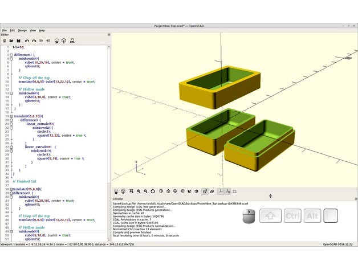This screenshot has height=269, width=358.
Task: Click the Redo arrow icon
Action: pyautogui.click(x=34, y=41)
